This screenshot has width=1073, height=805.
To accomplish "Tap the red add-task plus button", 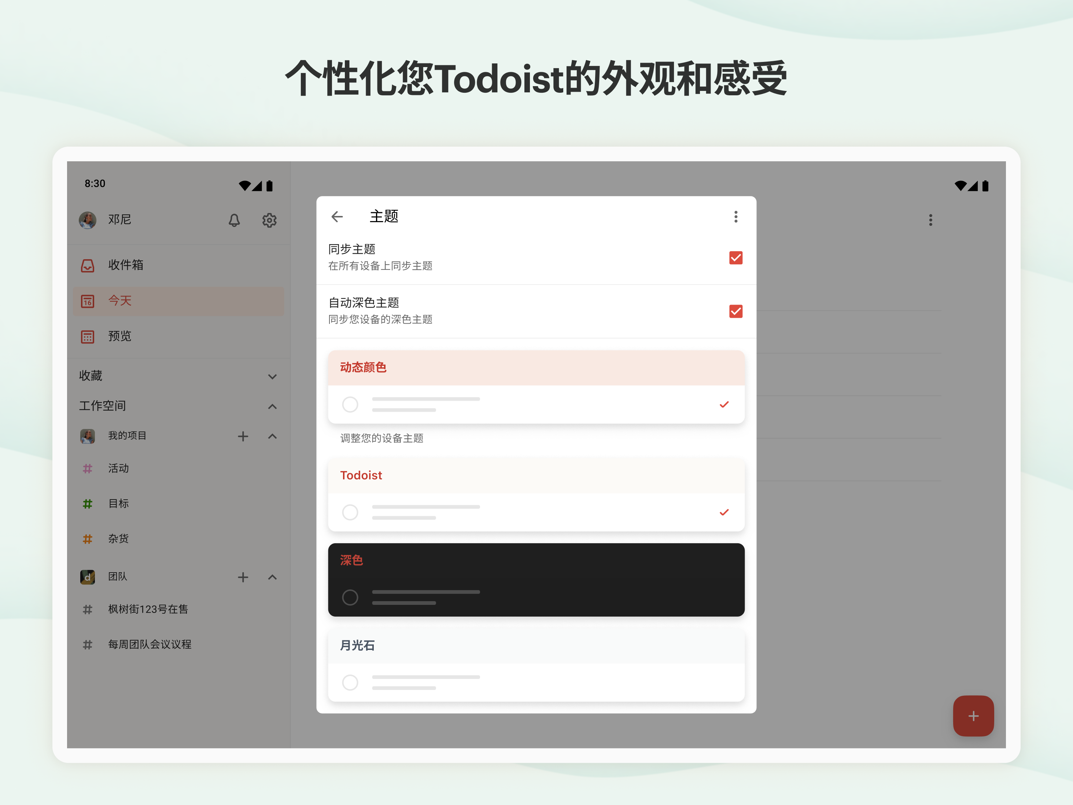I will (x=973, y=716).
